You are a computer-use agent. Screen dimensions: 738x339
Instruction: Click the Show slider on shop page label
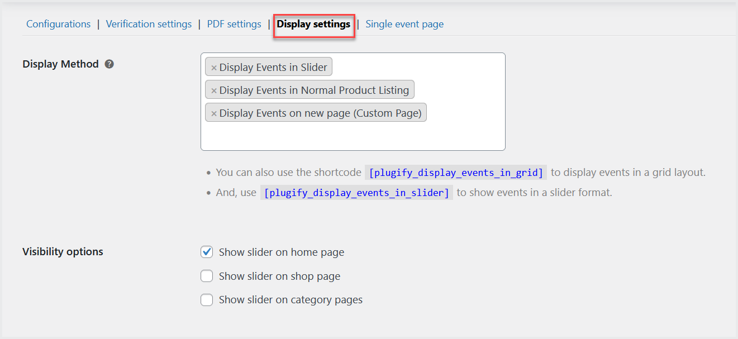click(x=279, y=276)
